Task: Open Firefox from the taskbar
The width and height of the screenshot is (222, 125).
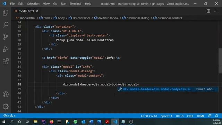Action: point(51,122)
